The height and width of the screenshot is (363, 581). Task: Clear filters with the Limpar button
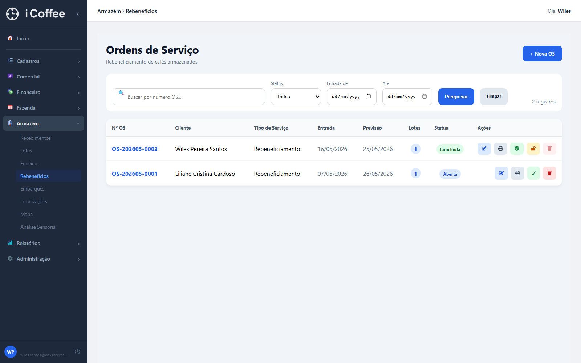494,97
